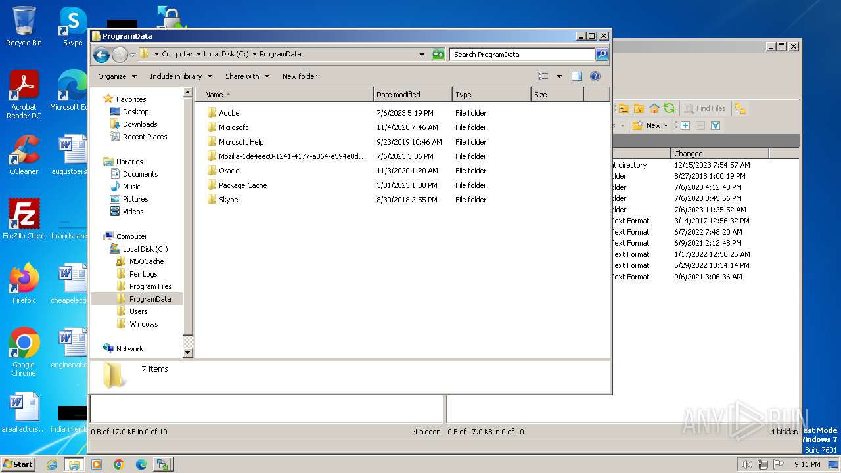Launch Acrobat Reader DC desktop icon
This screenshot has height=473, width=841.
coord(24,95)
